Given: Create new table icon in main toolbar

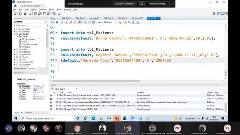Looking at the screenshot, I should (35, 14).
